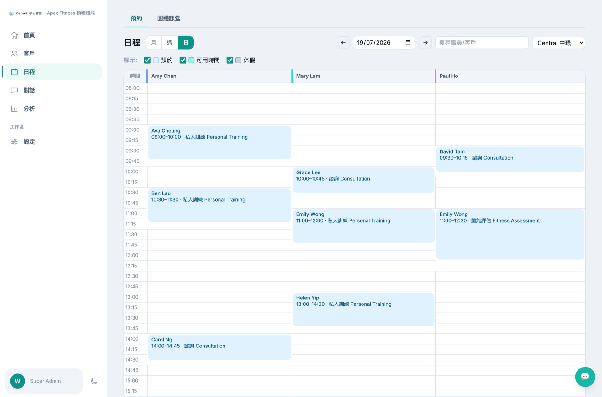Image resolution: width=602 pixels, height=397 pixels.
Task: Click the 搜尋職員/客戶 search field
Action: [x=482, y=43]
